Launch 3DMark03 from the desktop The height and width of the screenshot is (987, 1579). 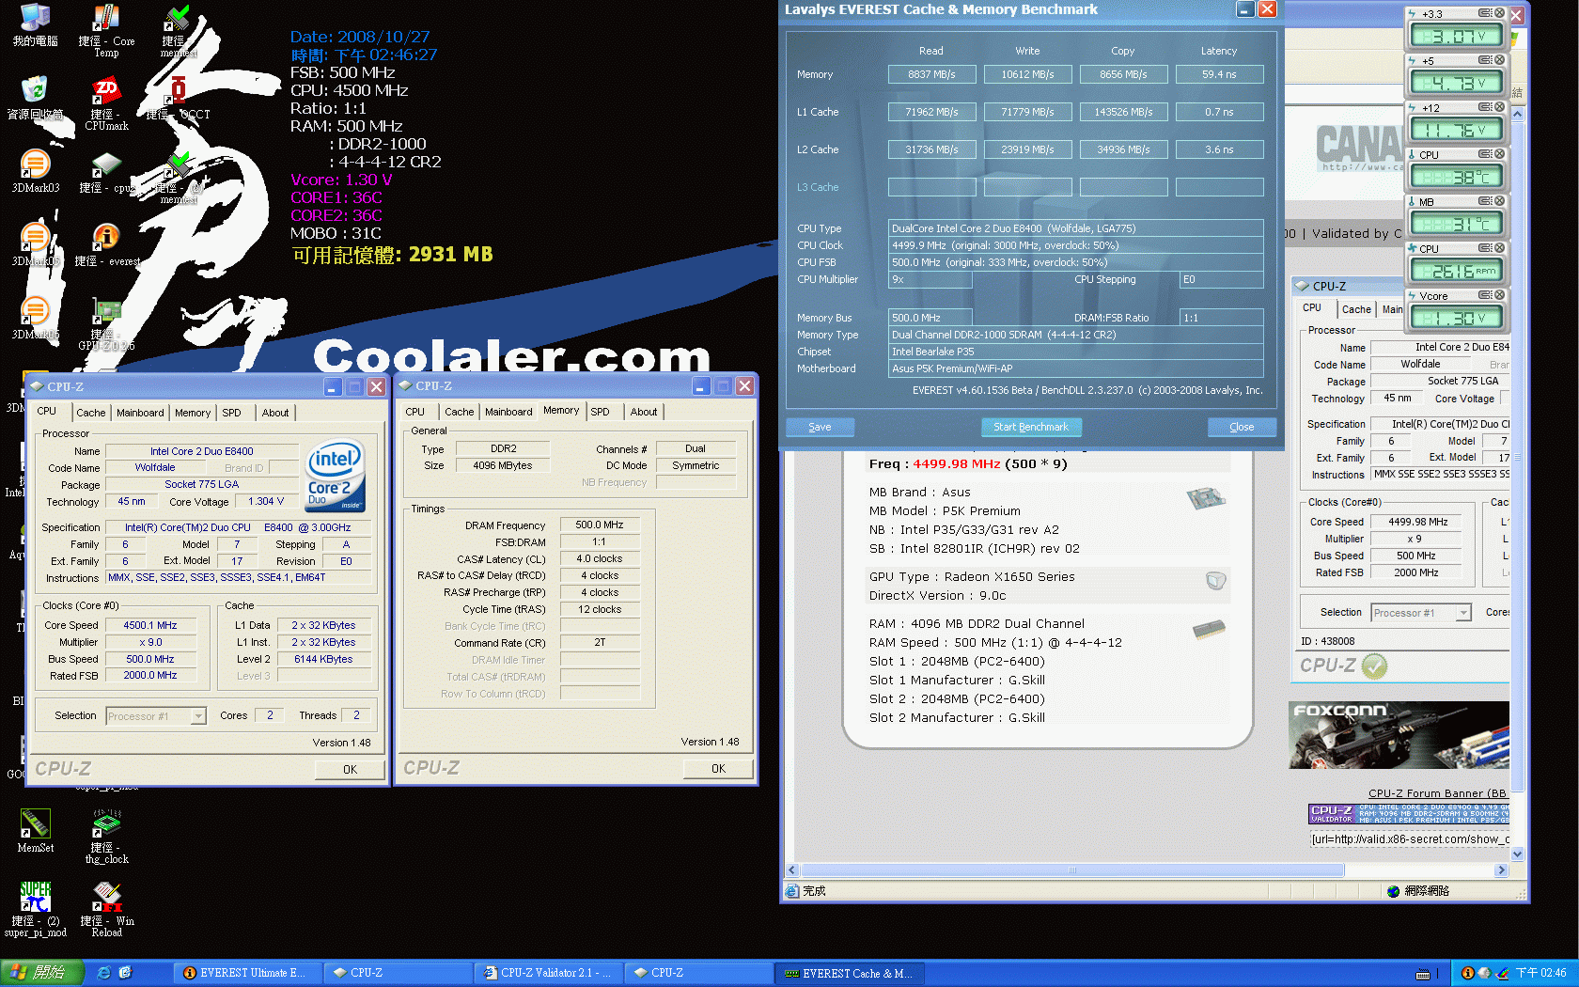point(35,172)
